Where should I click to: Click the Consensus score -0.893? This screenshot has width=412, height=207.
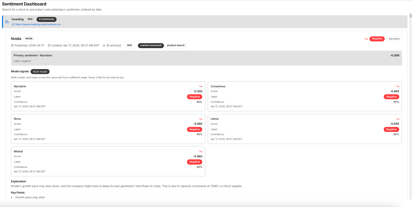394,91
